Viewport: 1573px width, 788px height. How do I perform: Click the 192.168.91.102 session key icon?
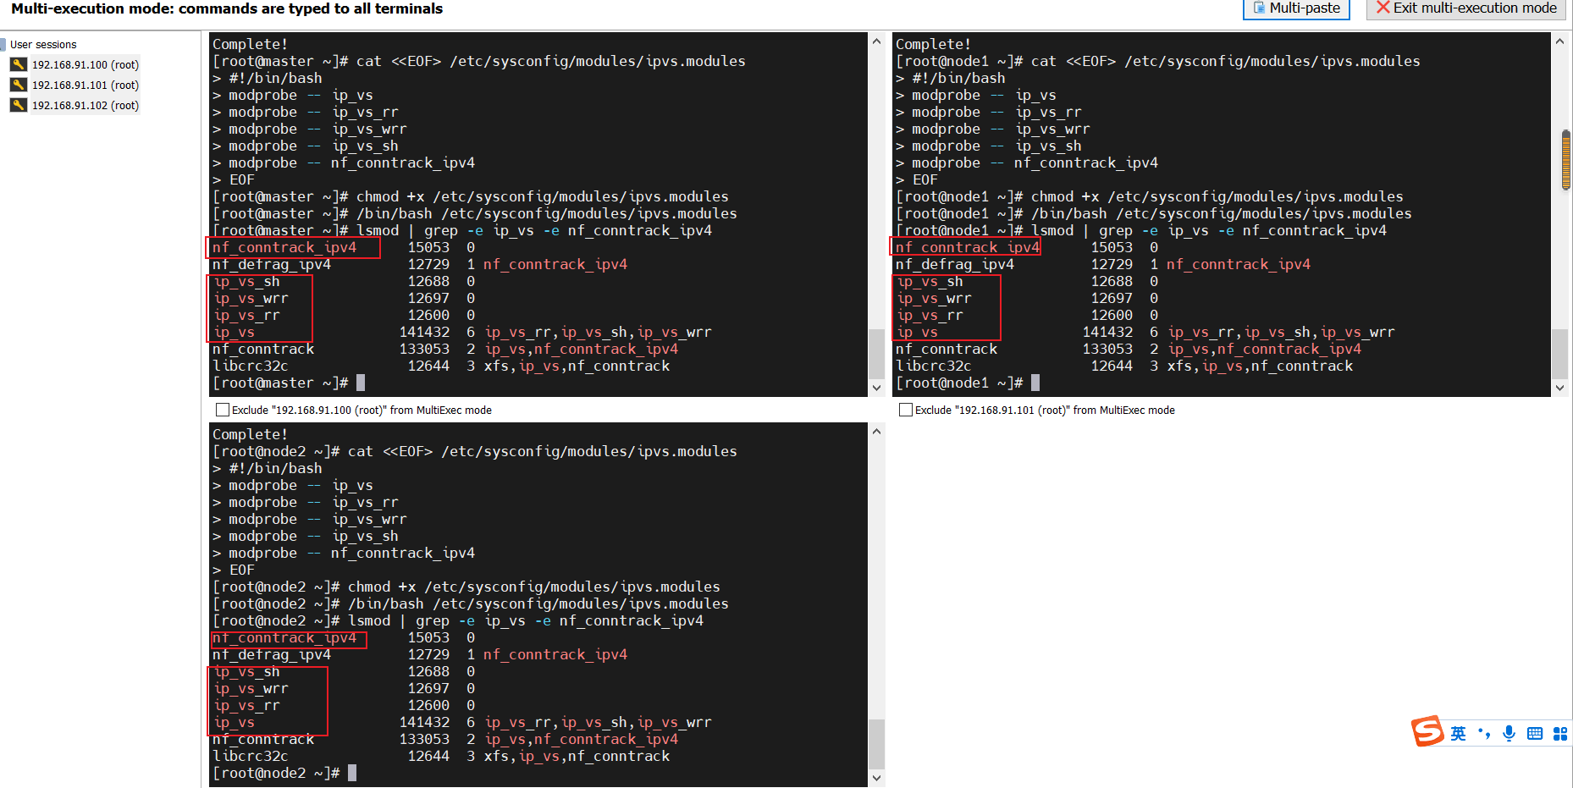[19, 105]
